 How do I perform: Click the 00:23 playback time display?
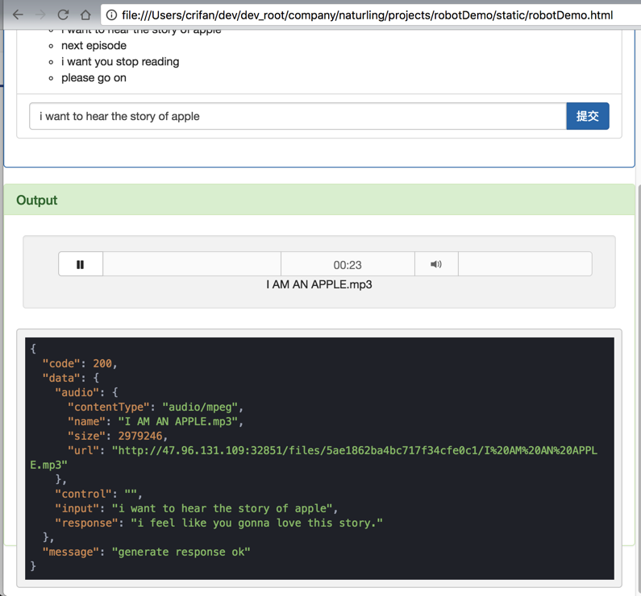point(348,265)
